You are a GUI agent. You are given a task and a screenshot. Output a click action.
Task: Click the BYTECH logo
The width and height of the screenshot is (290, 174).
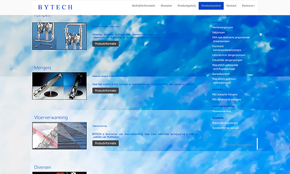click(55, 7)
